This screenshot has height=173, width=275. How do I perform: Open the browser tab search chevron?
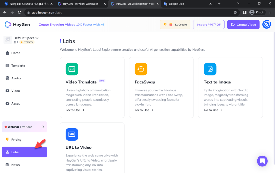tap(238, 4)
